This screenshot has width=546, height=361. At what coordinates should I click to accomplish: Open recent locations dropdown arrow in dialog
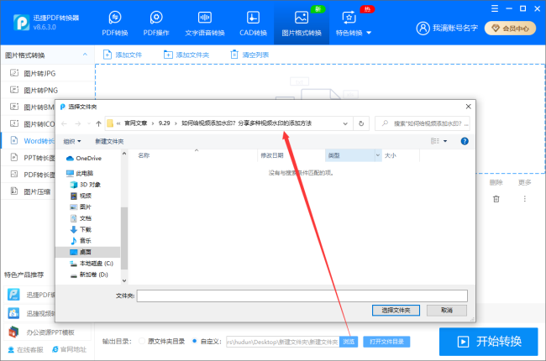coord(89,123)
